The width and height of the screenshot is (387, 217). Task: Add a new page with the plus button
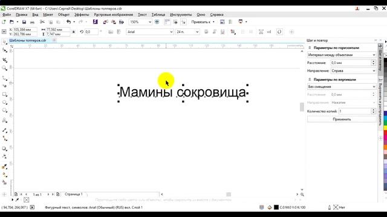click(58, 194)
